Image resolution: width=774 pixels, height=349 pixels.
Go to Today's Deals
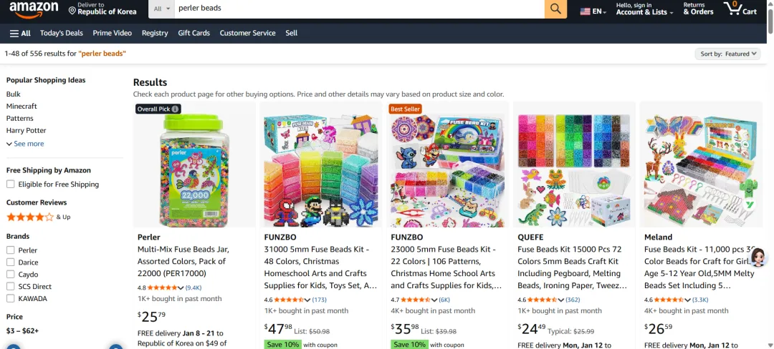point(61,33)
